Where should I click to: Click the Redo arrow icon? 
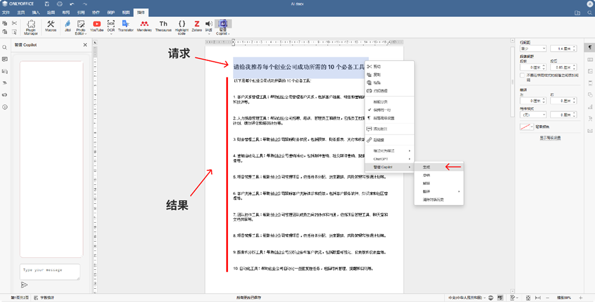(84, 4)
